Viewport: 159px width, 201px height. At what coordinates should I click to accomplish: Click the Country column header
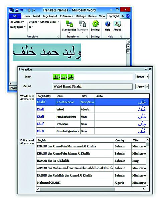(120, 140)
